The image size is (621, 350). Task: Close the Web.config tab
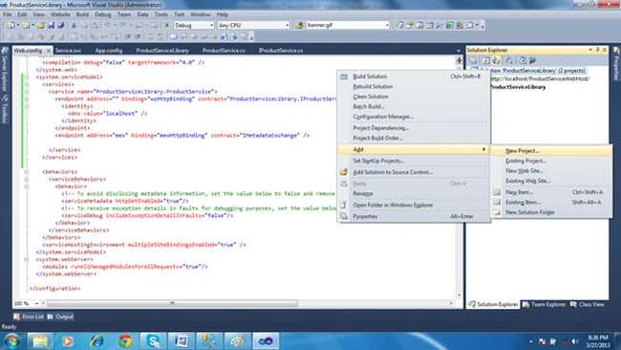point(48,51)
